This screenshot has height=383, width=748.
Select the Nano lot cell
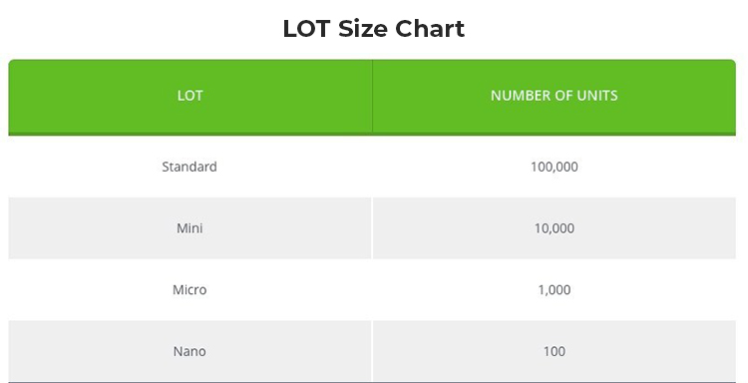189,351
